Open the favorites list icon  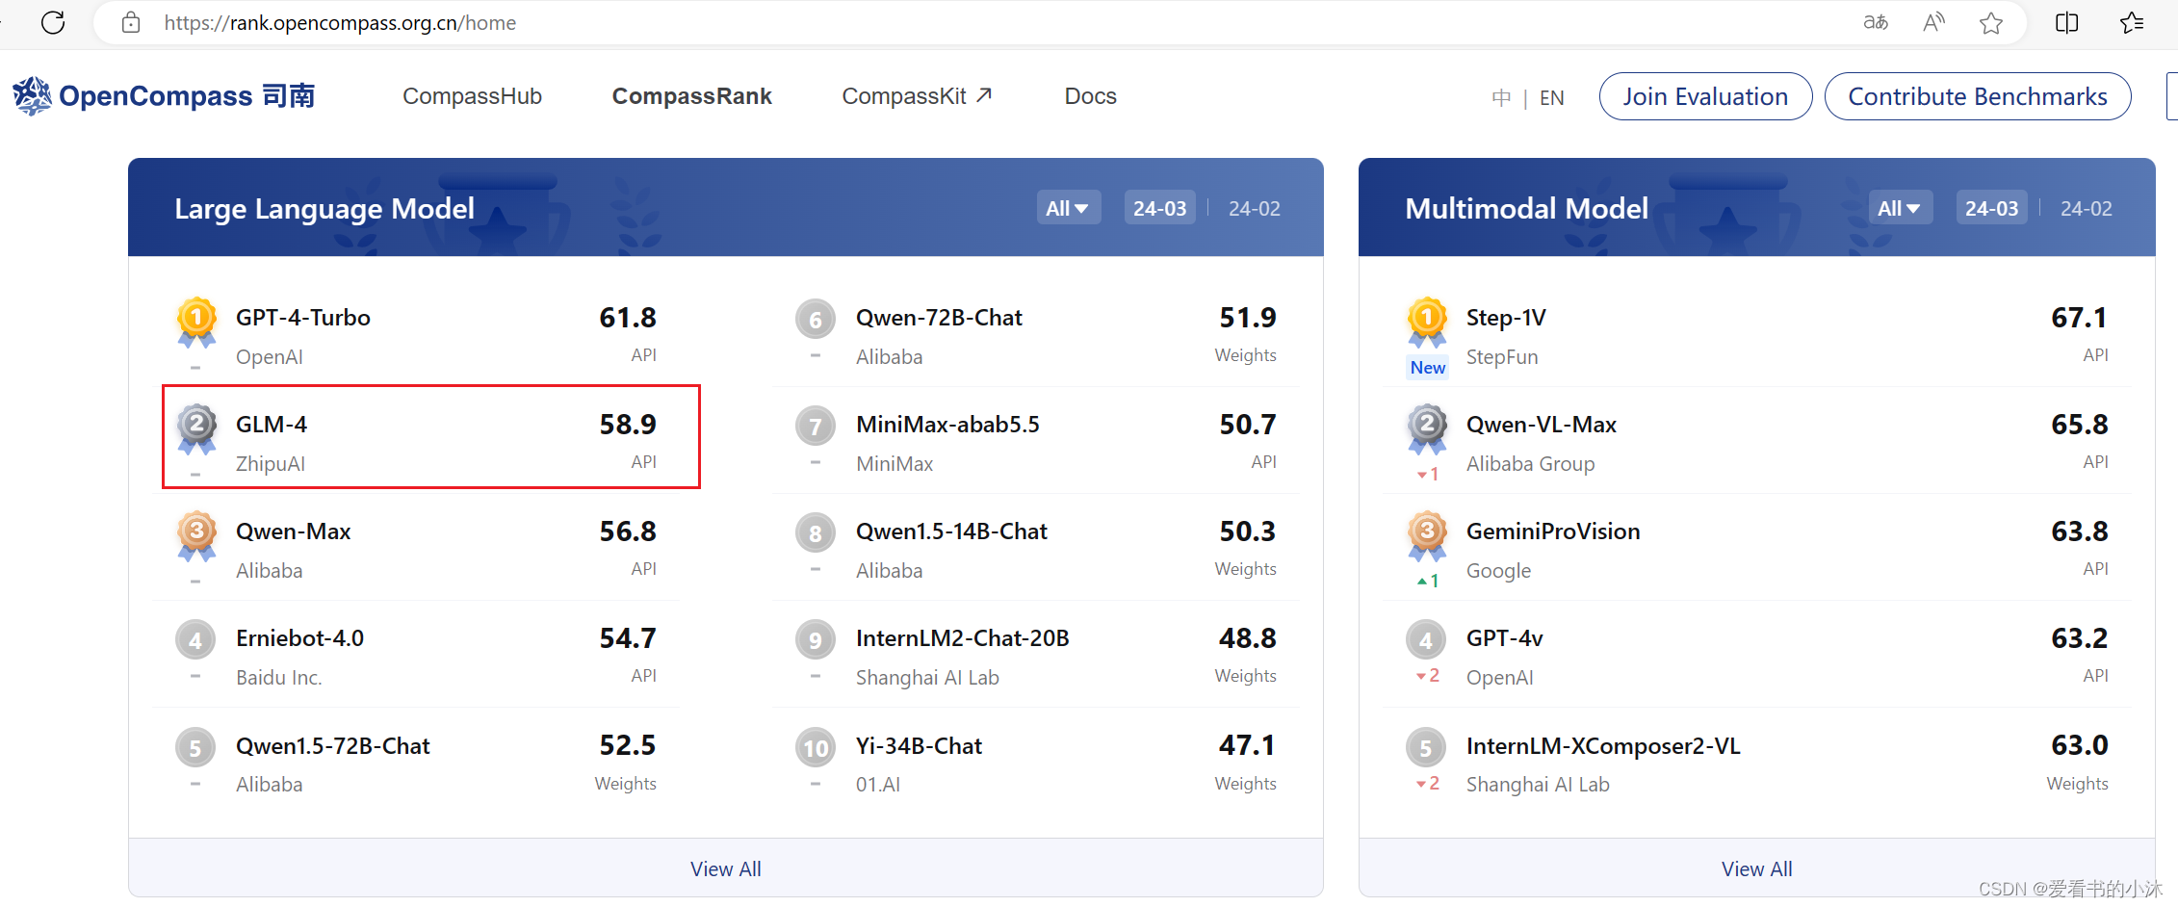2132,22
